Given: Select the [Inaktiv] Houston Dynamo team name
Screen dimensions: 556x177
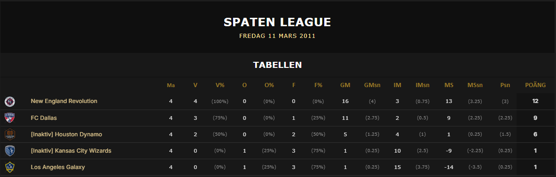Looking at the screenshot, I should click(x=66, y=134).
